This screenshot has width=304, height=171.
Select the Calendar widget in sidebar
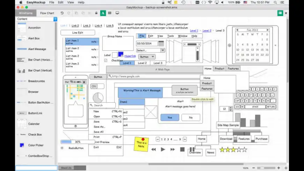34,124
